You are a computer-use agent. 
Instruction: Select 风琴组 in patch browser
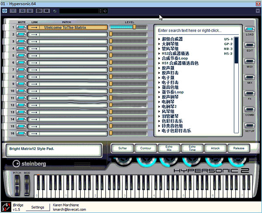pos(168,112)
